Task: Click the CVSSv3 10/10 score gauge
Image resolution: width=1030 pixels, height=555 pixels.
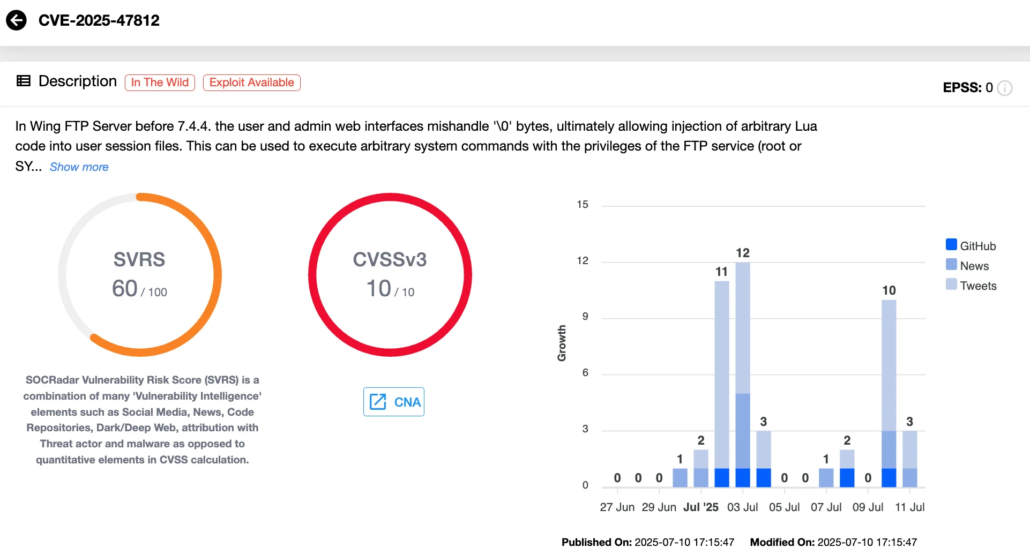Action: (x=390, y=275)
